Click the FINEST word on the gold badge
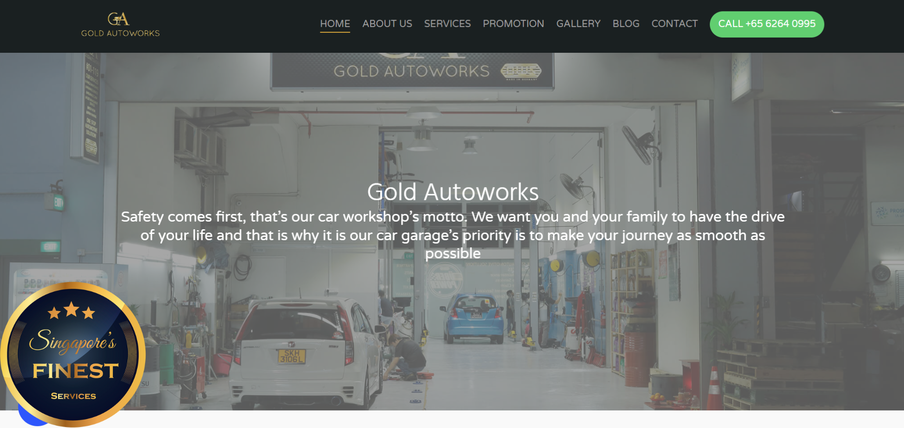The height and width of the screenshot is (428, 904). click(75, 371)
